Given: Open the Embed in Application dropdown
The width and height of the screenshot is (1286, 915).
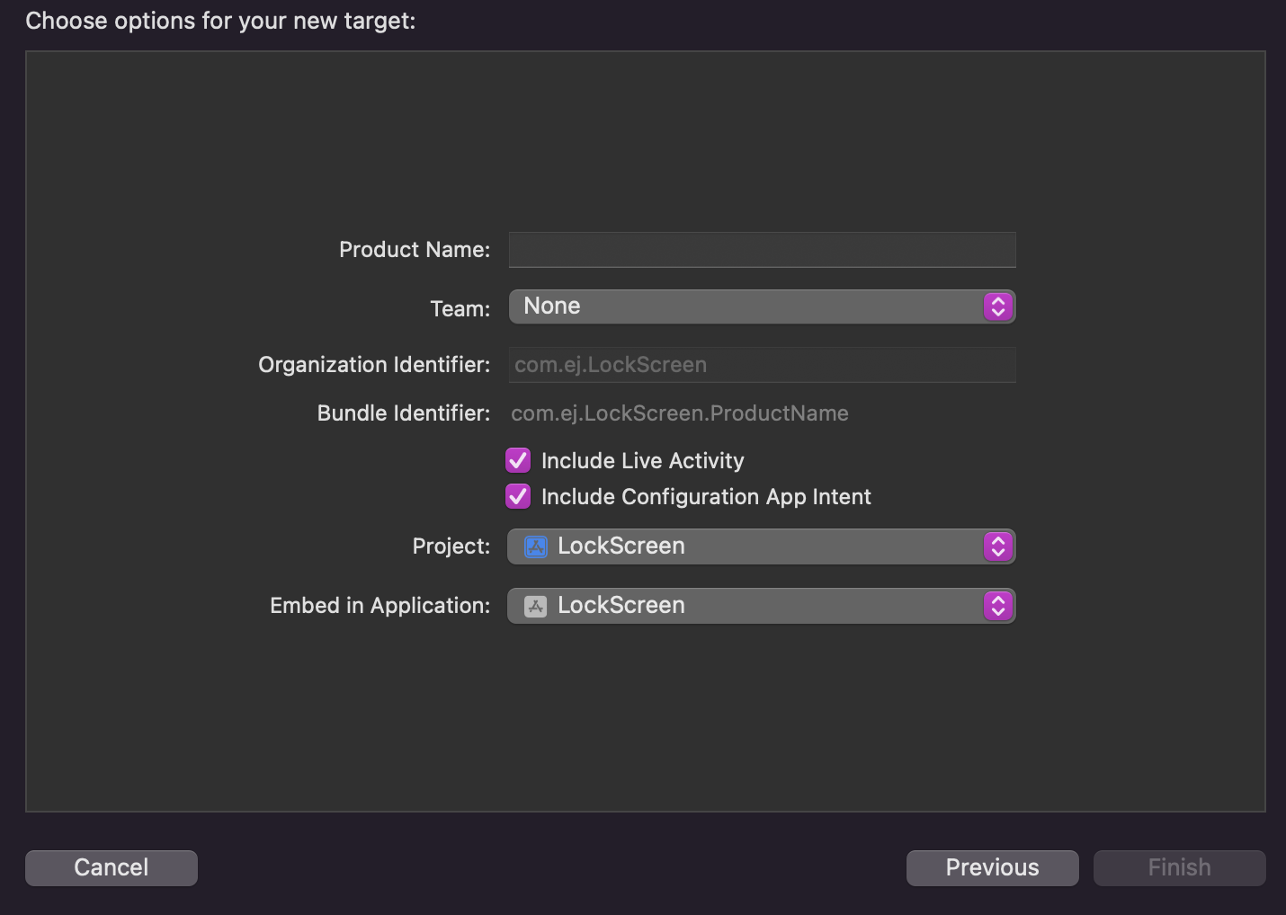Looking at the screenshot, I should pyautogui.click(x=761, y=606).
